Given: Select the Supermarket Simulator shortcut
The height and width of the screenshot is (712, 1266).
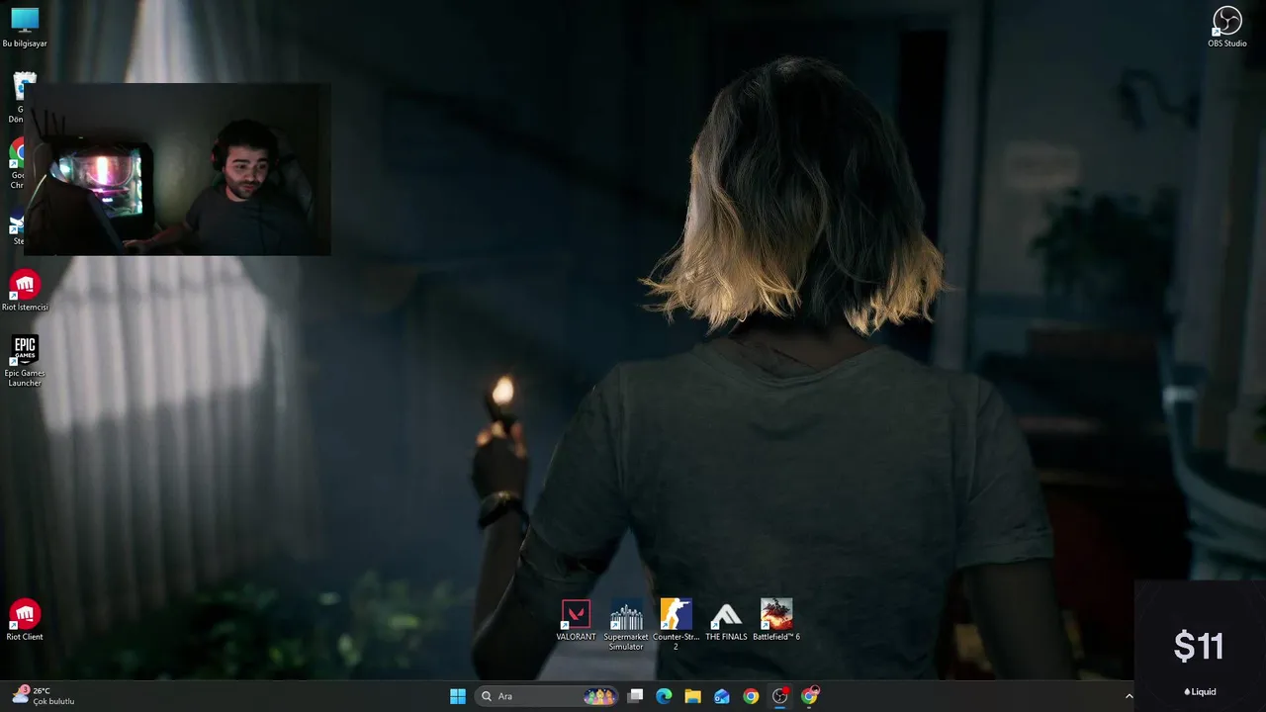Looking at the screenshot, I should pos(626,625).
